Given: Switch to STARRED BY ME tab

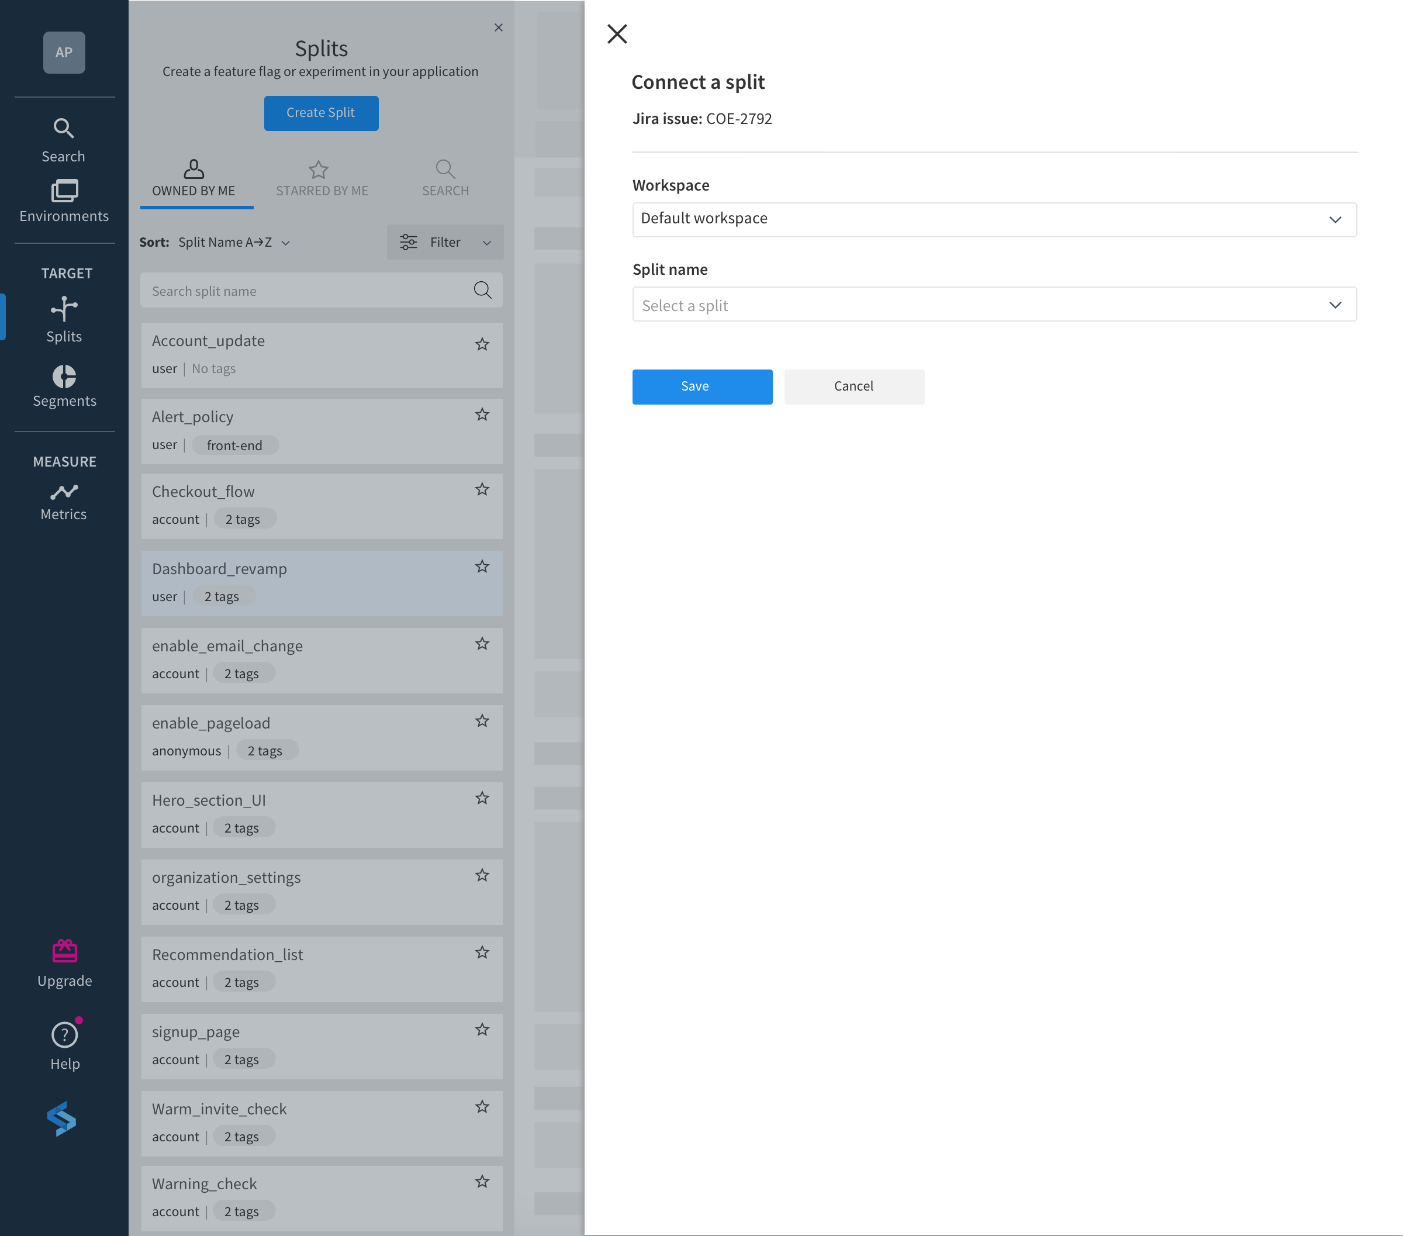Looking at the screenshot, I should click(x=321, y=177).
